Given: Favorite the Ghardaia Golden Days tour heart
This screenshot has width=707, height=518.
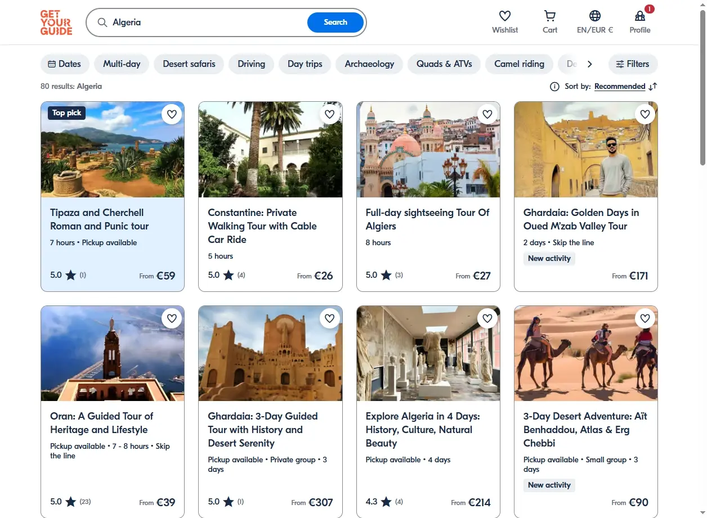Looking at the screenshot, I should coord(645,114).
